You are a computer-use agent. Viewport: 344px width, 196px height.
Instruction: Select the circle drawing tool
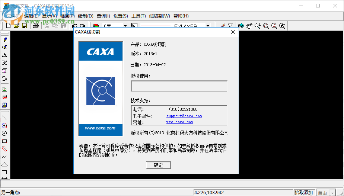coord(4,133)
